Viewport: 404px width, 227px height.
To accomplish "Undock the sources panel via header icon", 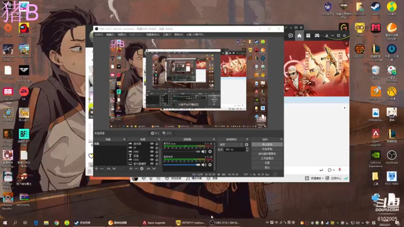I will coord(159,139).
